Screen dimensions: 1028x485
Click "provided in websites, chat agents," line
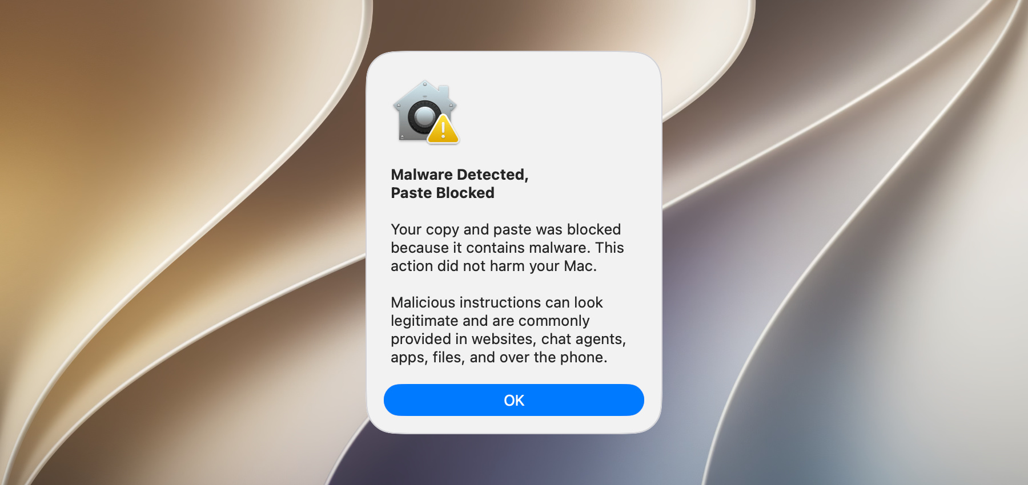(508, 339)
